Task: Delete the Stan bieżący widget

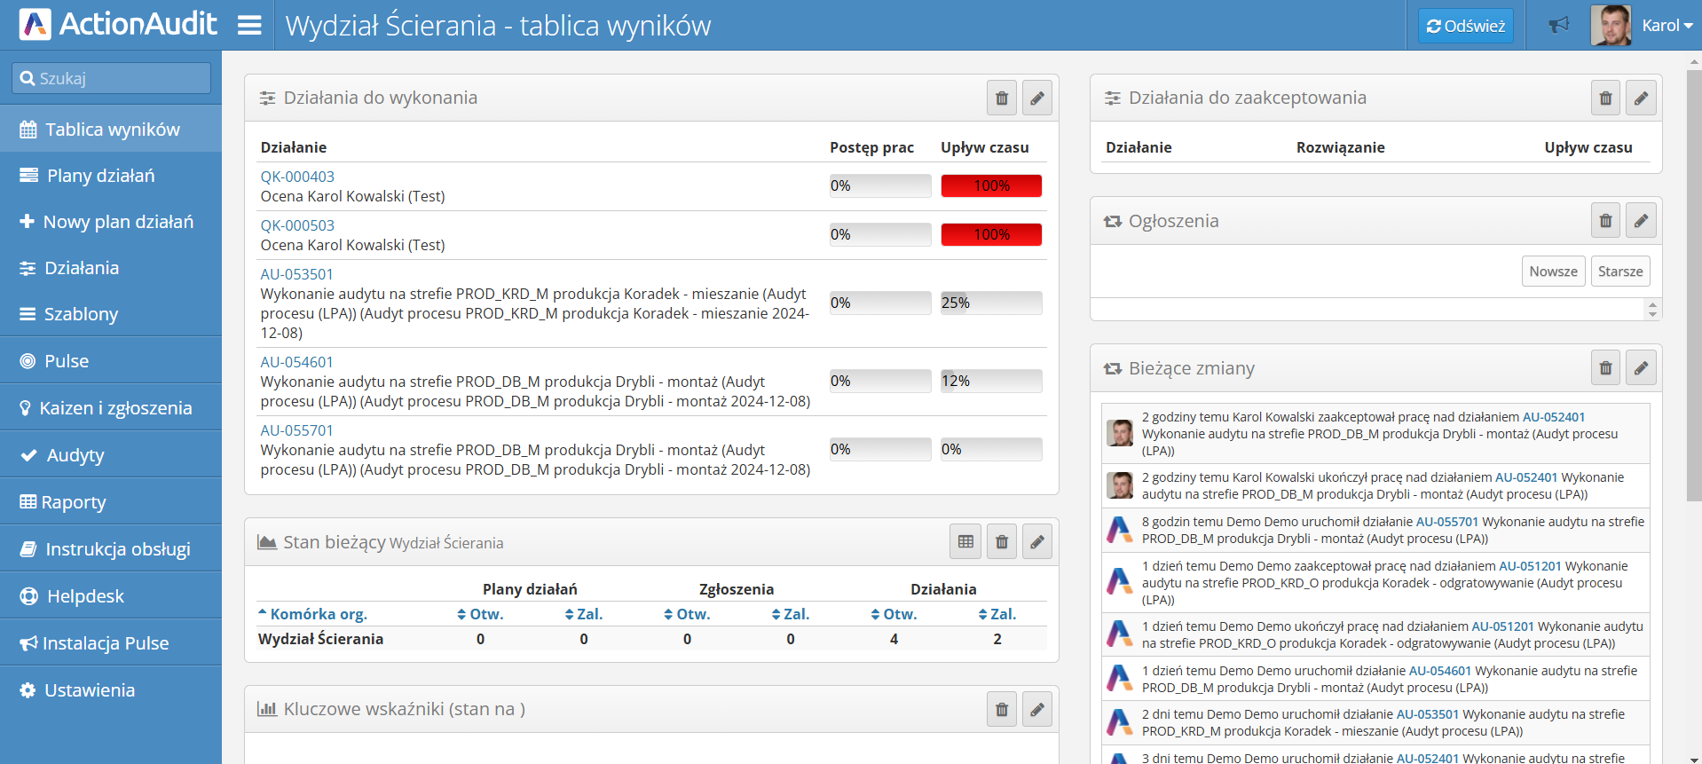Action: (1001, 542)
